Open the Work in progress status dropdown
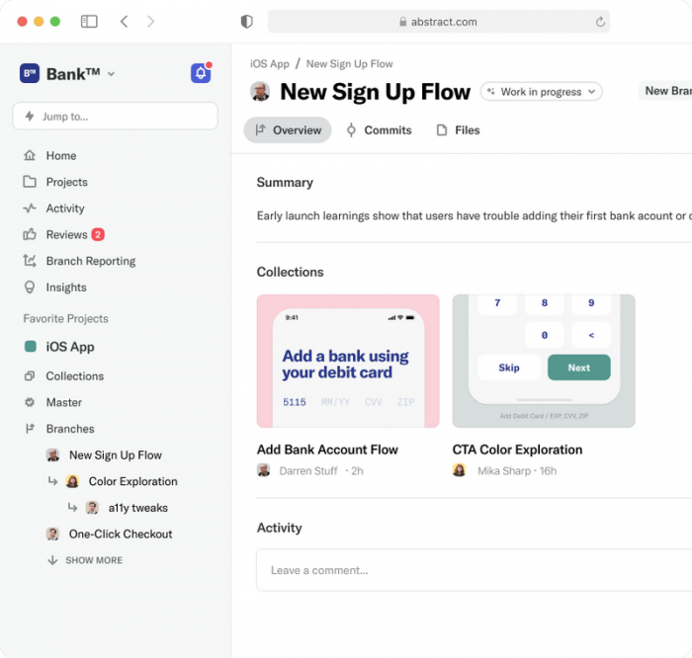 [541, 92]
